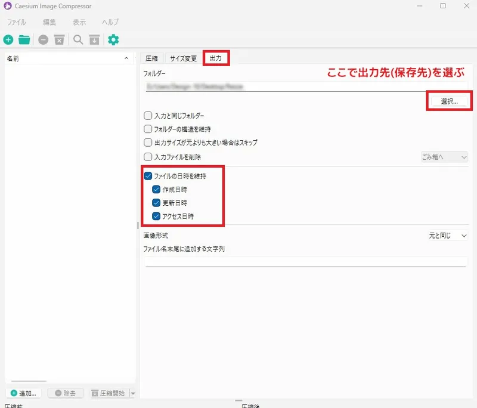
Task: Click the filename suffix text field
Action: 305,262
